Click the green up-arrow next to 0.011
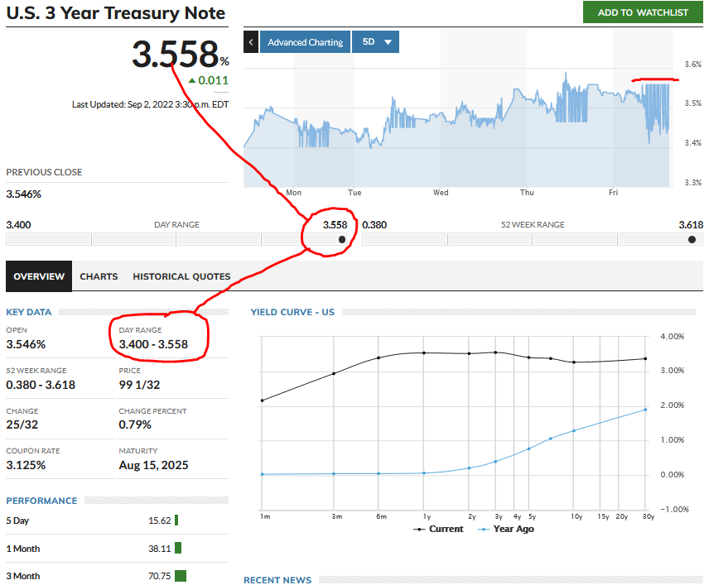Image resolution: width=709 pixels, height=585 pixels. [192, 81]
